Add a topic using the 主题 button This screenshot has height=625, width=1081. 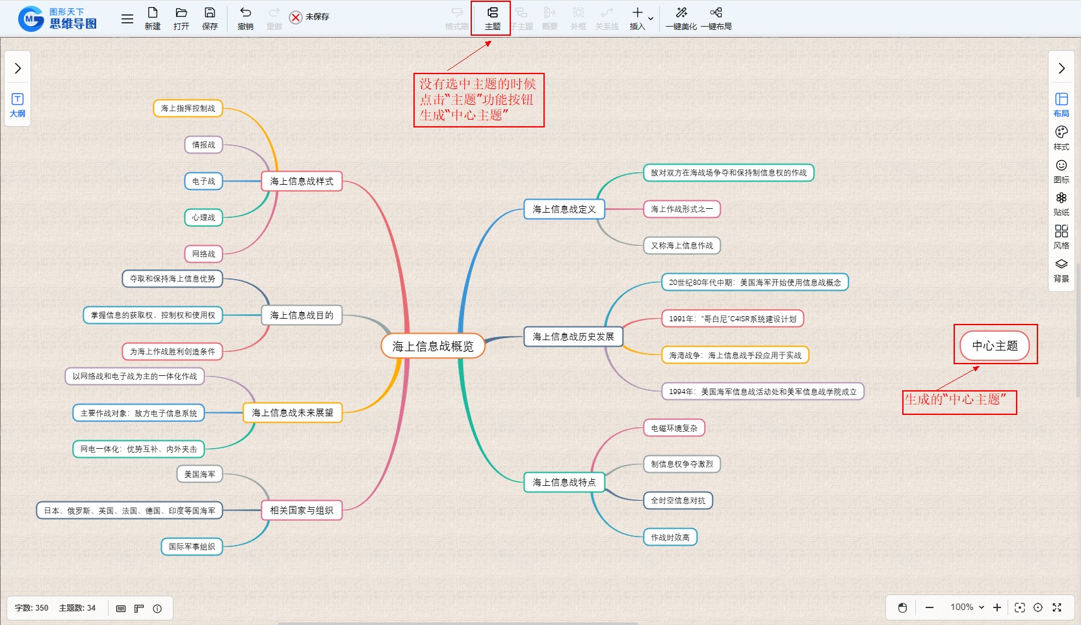(492, 18)
